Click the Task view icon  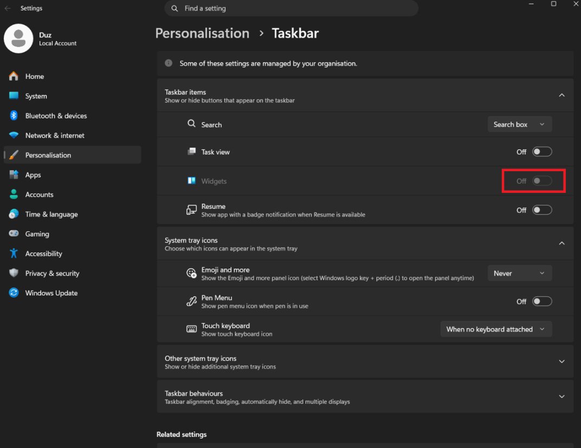[191, 152]
